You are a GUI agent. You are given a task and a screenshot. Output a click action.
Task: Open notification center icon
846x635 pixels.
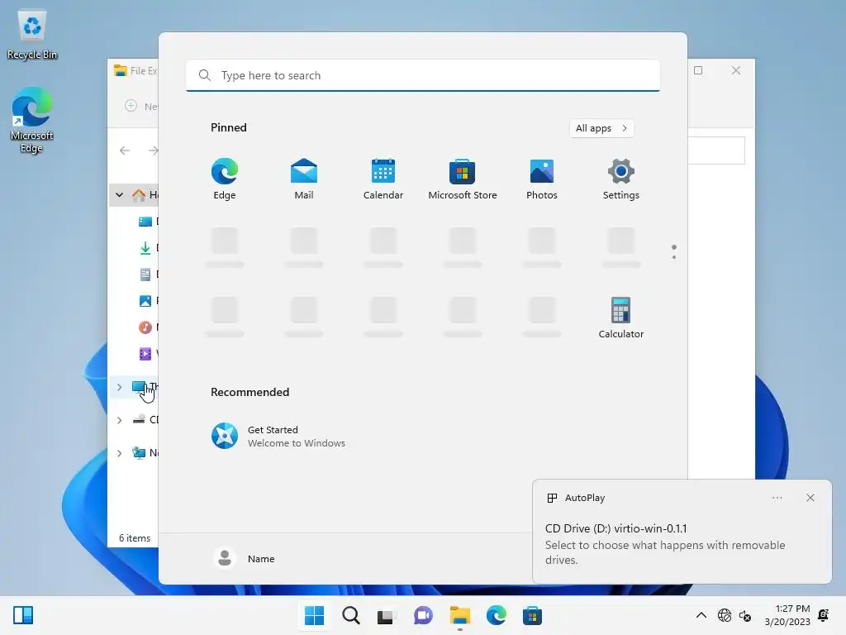point(824,615)
